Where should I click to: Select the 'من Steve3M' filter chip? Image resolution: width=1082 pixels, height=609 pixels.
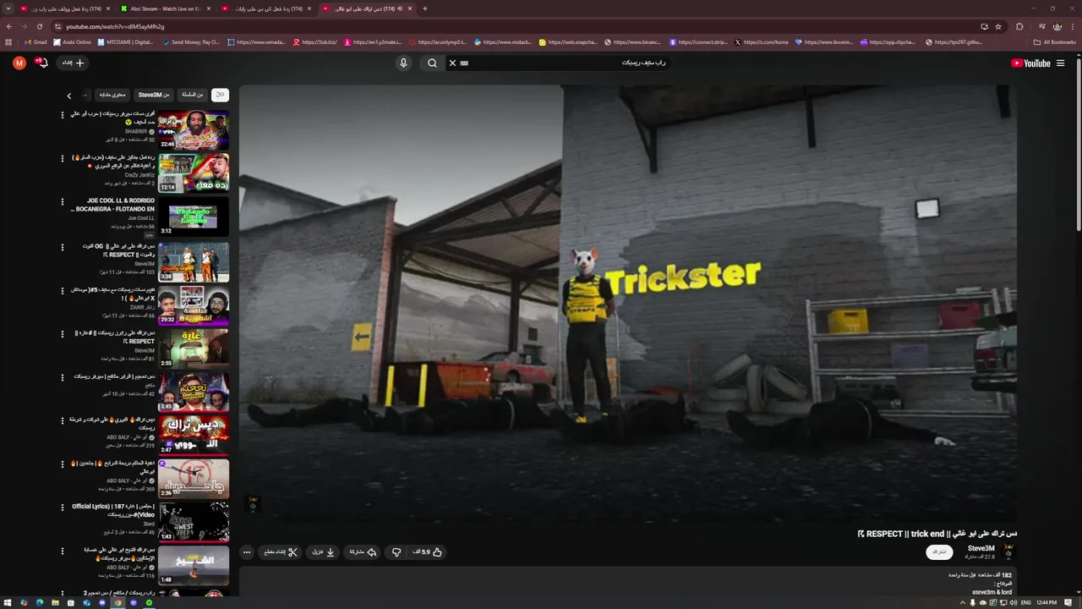tap(153, 95)
